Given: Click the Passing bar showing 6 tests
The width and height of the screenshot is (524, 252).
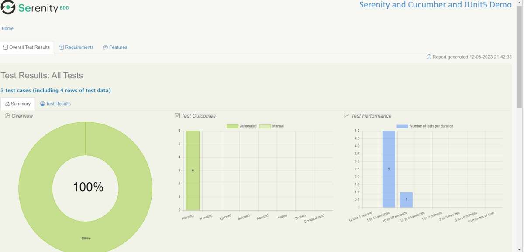Looking at the screenshot, I should coord(193,171).
